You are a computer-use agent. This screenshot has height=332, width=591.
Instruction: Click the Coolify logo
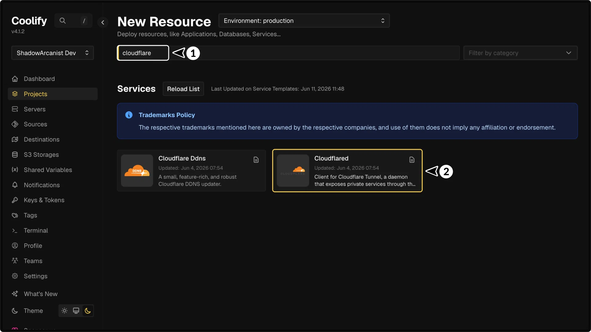tap(29, 21)
